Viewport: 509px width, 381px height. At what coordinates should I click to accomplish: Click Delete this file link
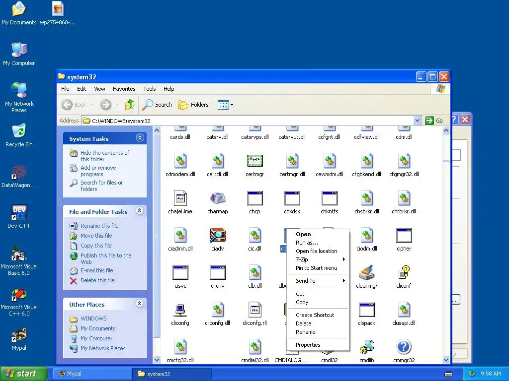[x=97, y=280]
